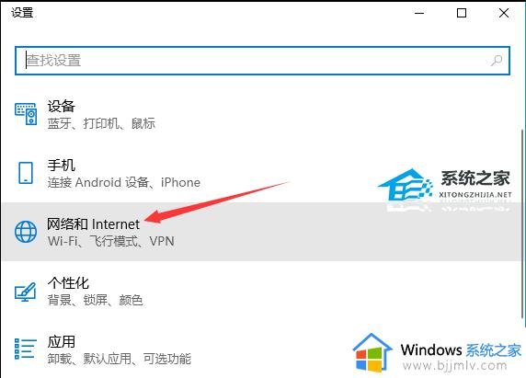
Task: Open the 手机 settings category
Action: 261,173
